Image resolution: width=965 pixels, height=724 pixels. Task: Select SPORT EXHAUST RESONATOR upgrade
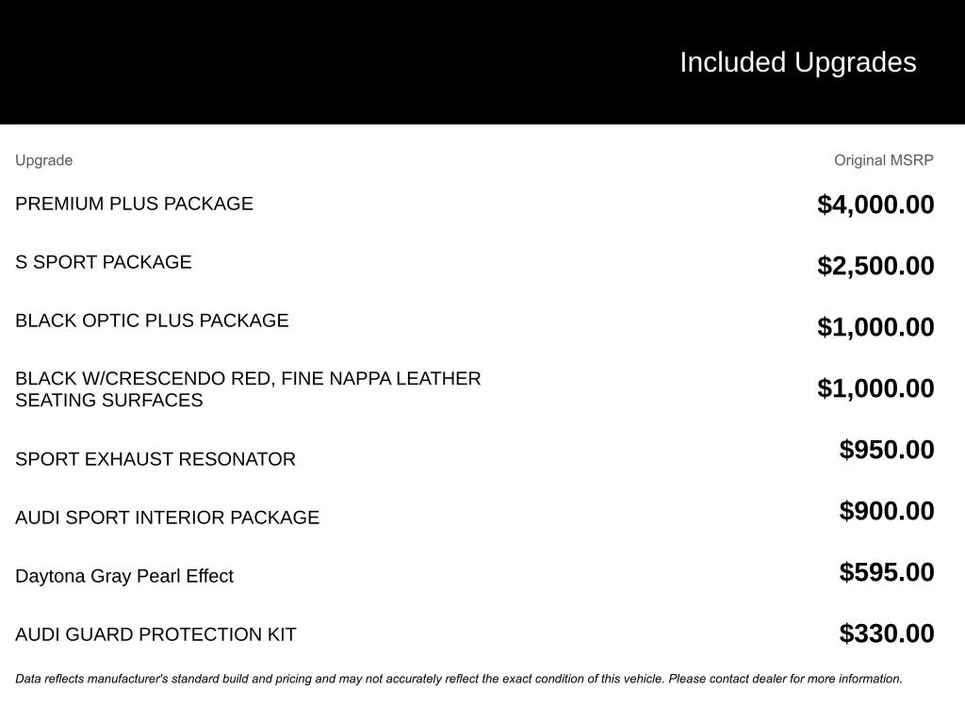point(155,459)
